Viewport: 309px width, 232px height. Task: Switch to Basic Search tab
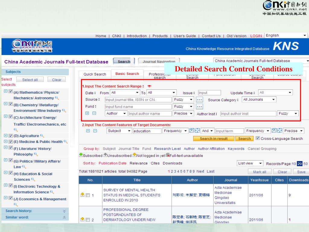point(127,74)
